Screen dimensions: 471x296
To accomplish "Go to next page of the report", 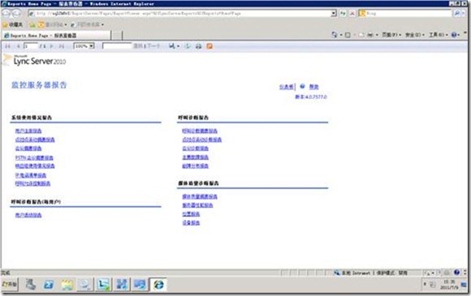I will 52,46.
